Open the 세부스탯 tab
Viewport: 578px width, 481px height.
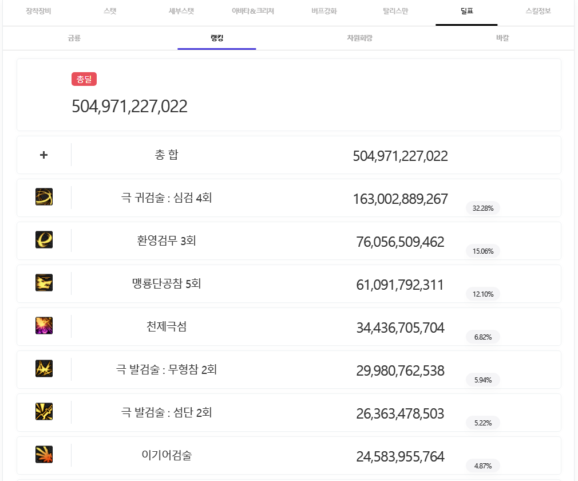[181, 11]
